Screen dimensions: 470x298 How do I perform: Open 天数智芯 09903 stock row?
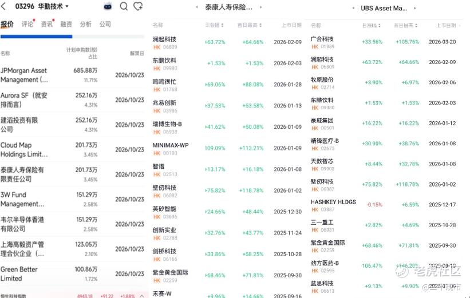(x=384, y=164)
